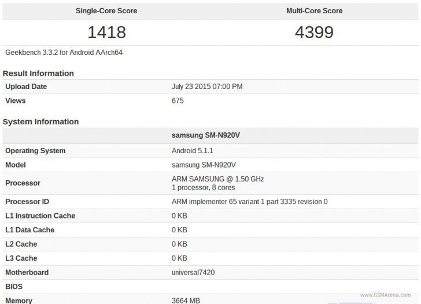421x304 pixels.
Task: Click the Result Information section heading
Action: click(38, 73)
